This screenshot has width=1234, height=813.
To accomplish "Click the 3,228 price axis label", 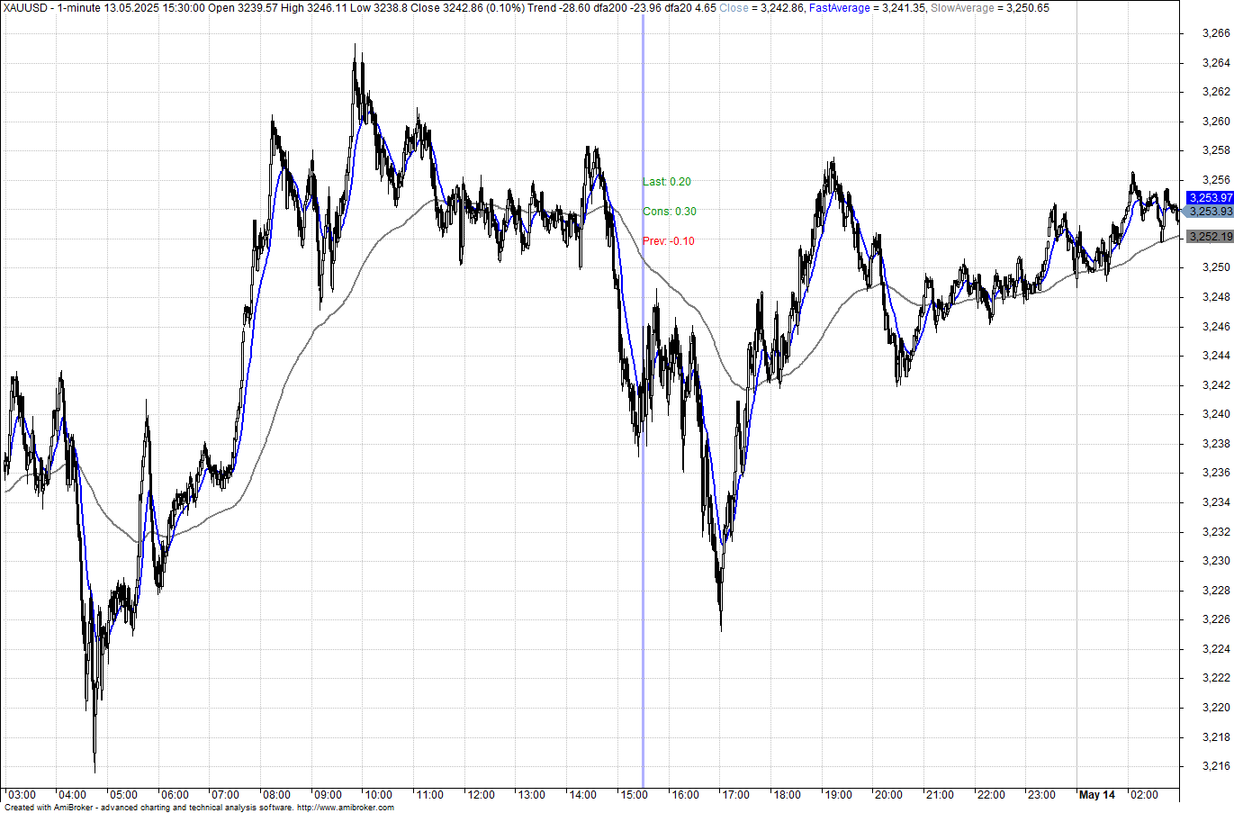I will 1216,591.
